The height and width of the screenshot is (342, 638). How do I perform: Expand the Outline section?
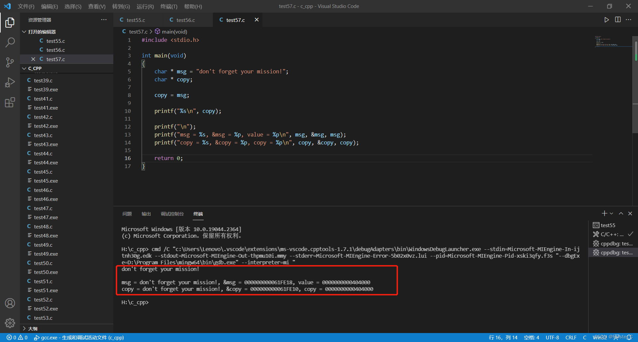click(x=66, y=328)
